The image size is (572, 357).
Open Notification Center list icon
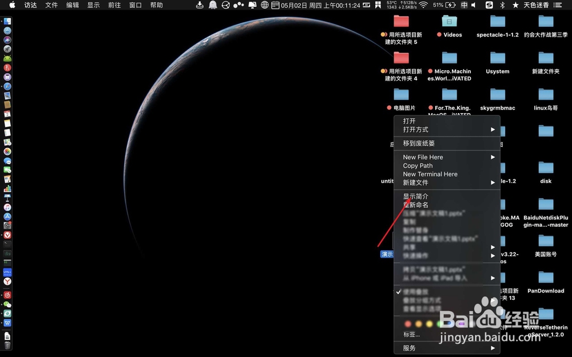(x=557, y=5)
